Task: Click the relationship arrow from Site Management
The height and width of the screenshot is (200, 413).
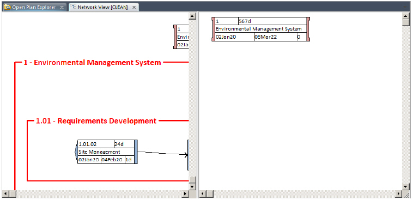Action: (x=163, y=153)
